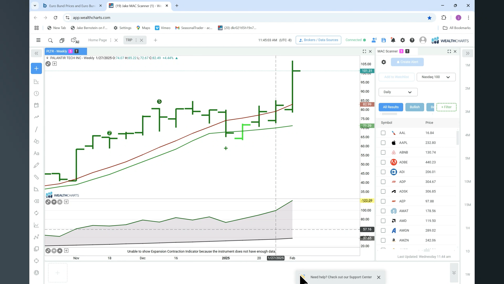504x284 pixels.
Task: Show All Results filter tab
Action: tap(391, 107)
